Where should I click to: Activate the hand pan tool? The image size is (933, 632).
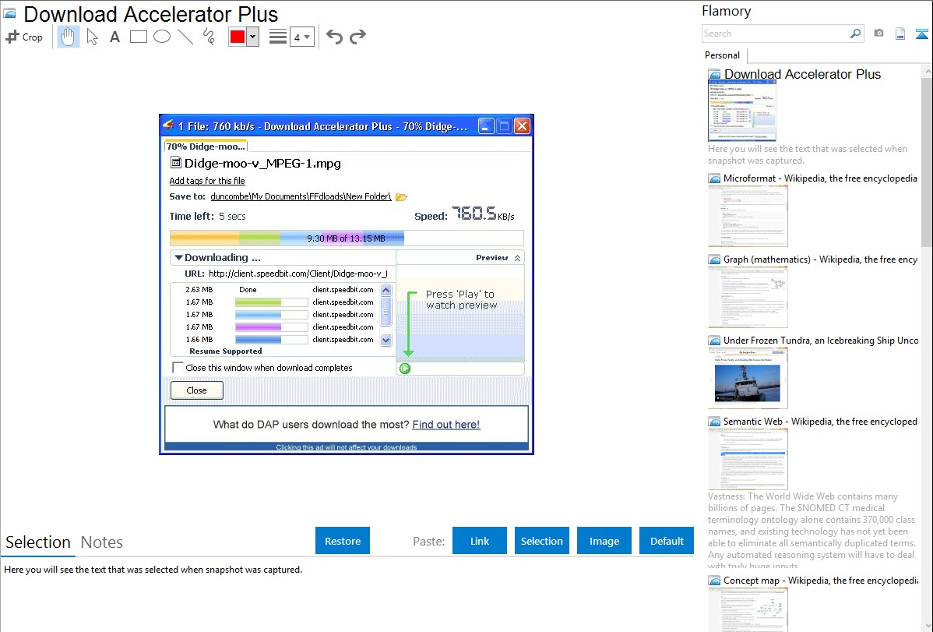pyautogui.click(x=69, y=37)
